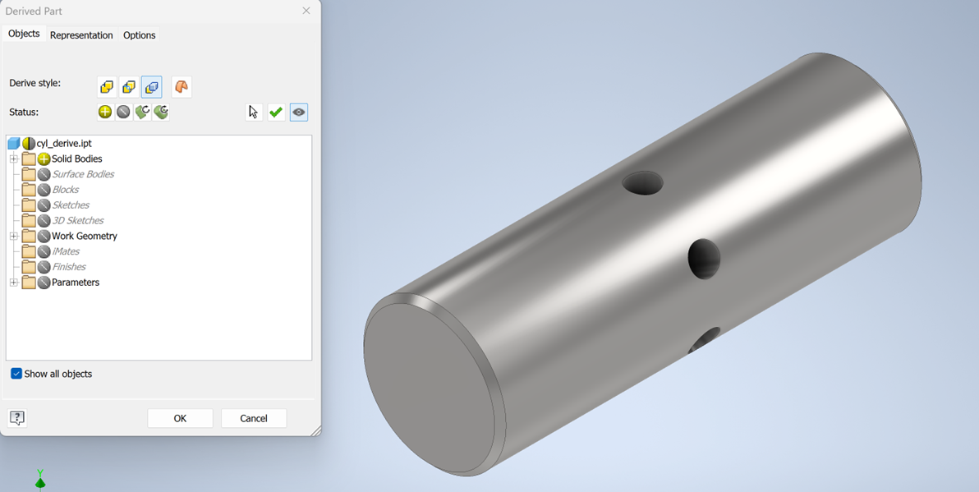Expand the Parameters tree node
Image resolution: width=979 pixels, height=492 pixels.
13,283
